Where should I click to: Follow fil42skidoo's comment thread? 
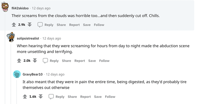(99, 25)
